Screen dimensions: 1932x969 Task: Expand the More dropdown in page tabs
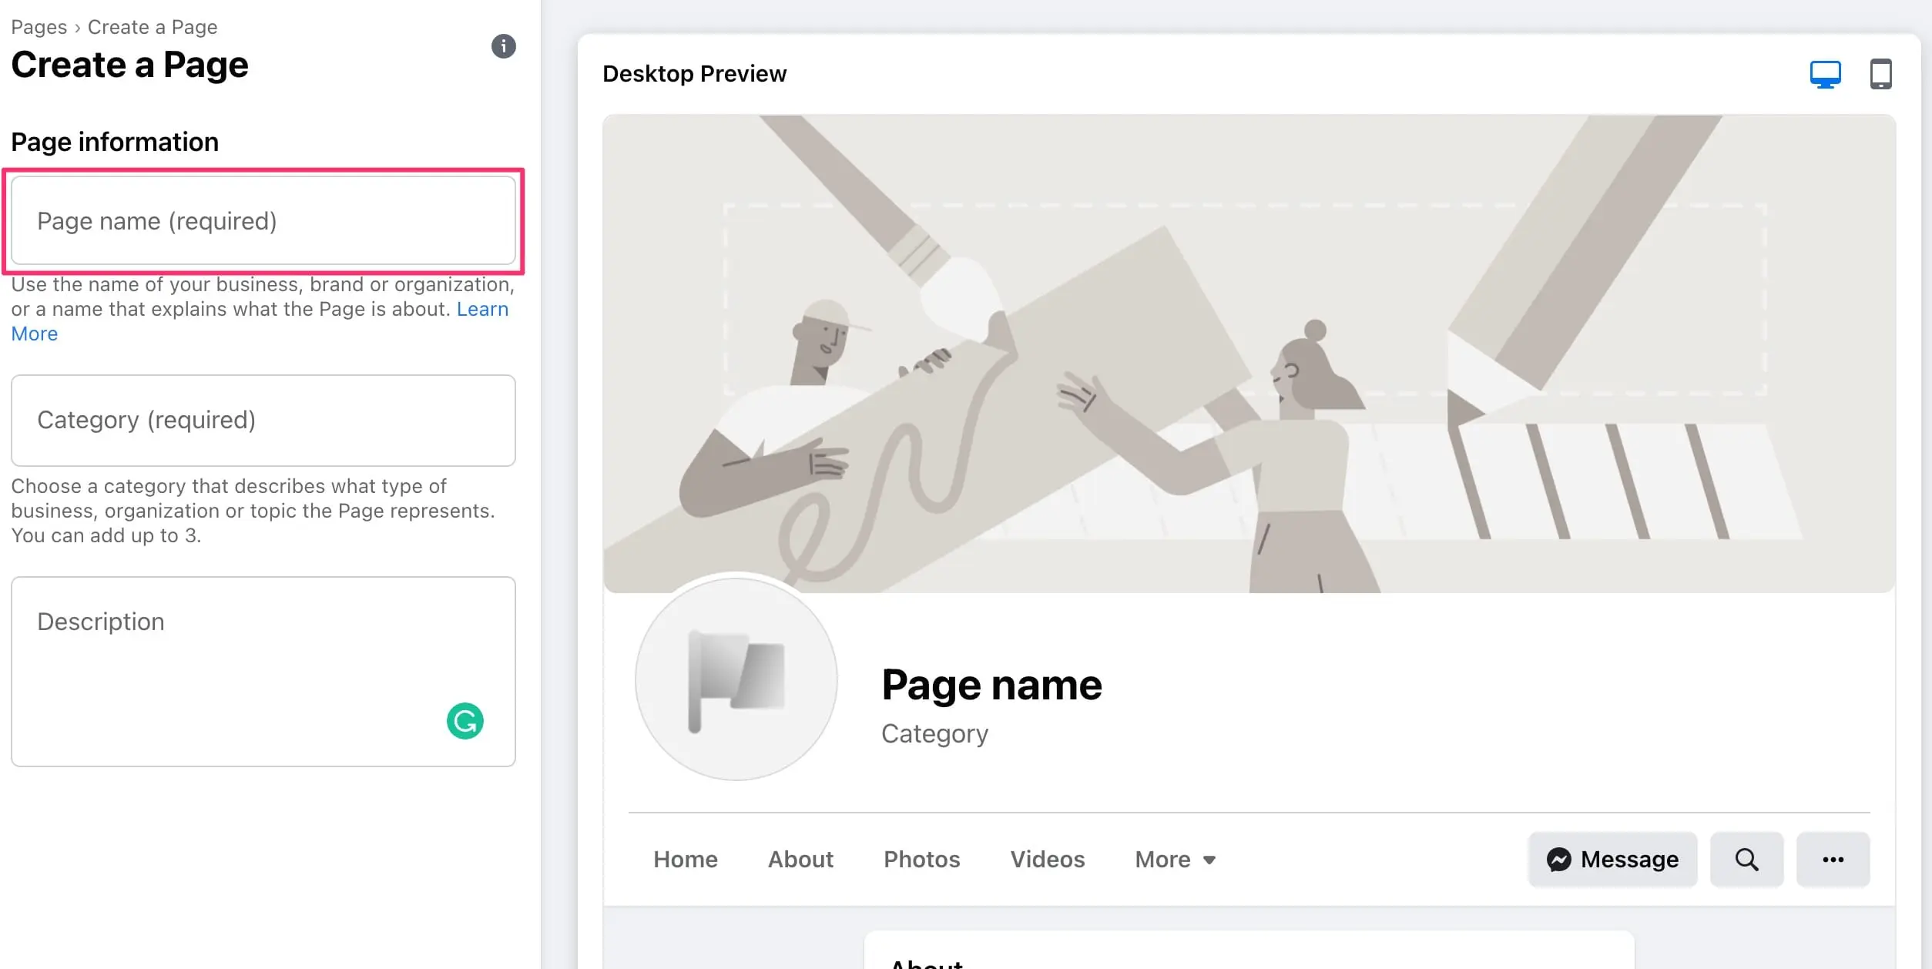(x=1175, y=860)
